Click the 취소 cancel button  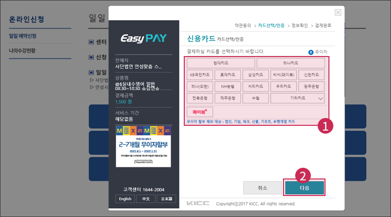[262, 188]
